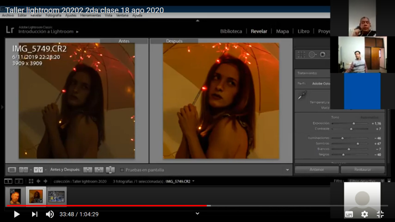Toggle second monitor window button
This screenshot has height=222, width=395.
[19, 181]
